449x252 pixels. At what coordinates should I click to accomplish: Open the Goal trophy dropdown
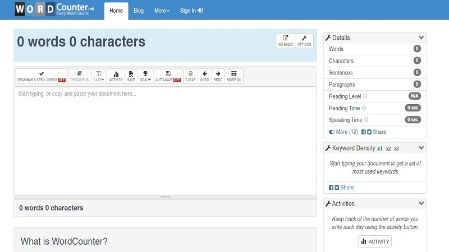pyautogui.click(x=145, y=76)
